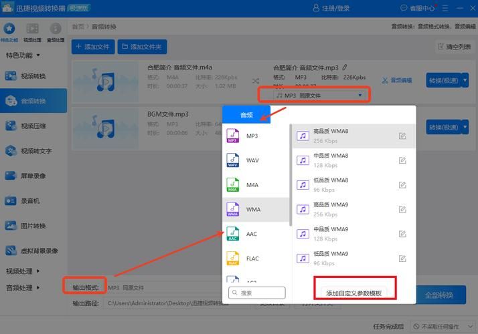Open 客服中心 support link
Screen dimensions: 478x334
(418, 8)
